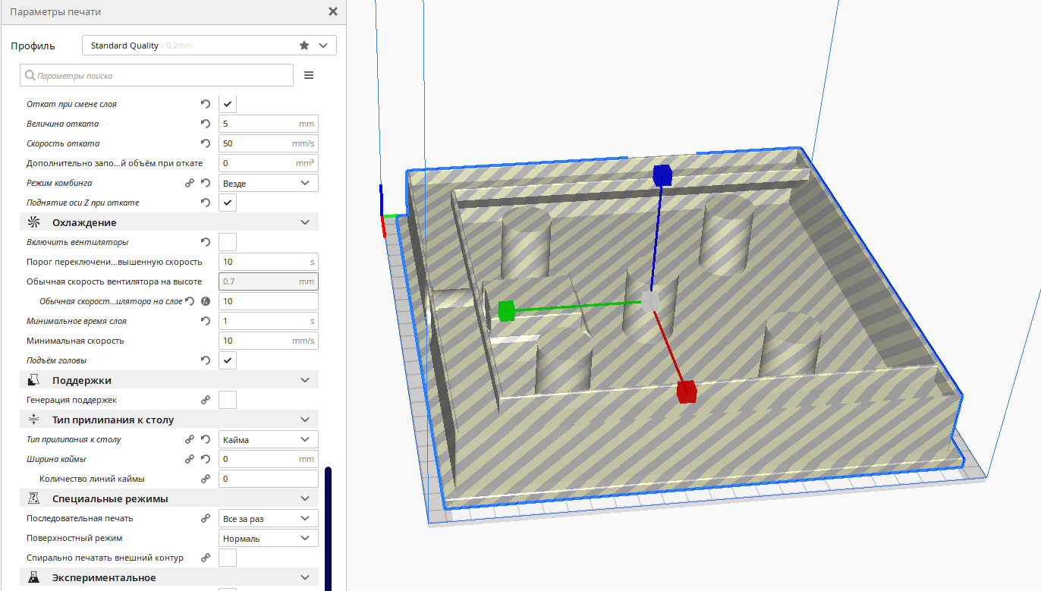This screenshot has width=1041, height=591.
Task: Uncheck the 'Откат при смене слоя' checkbox
Action: click(x=228, y=104)
